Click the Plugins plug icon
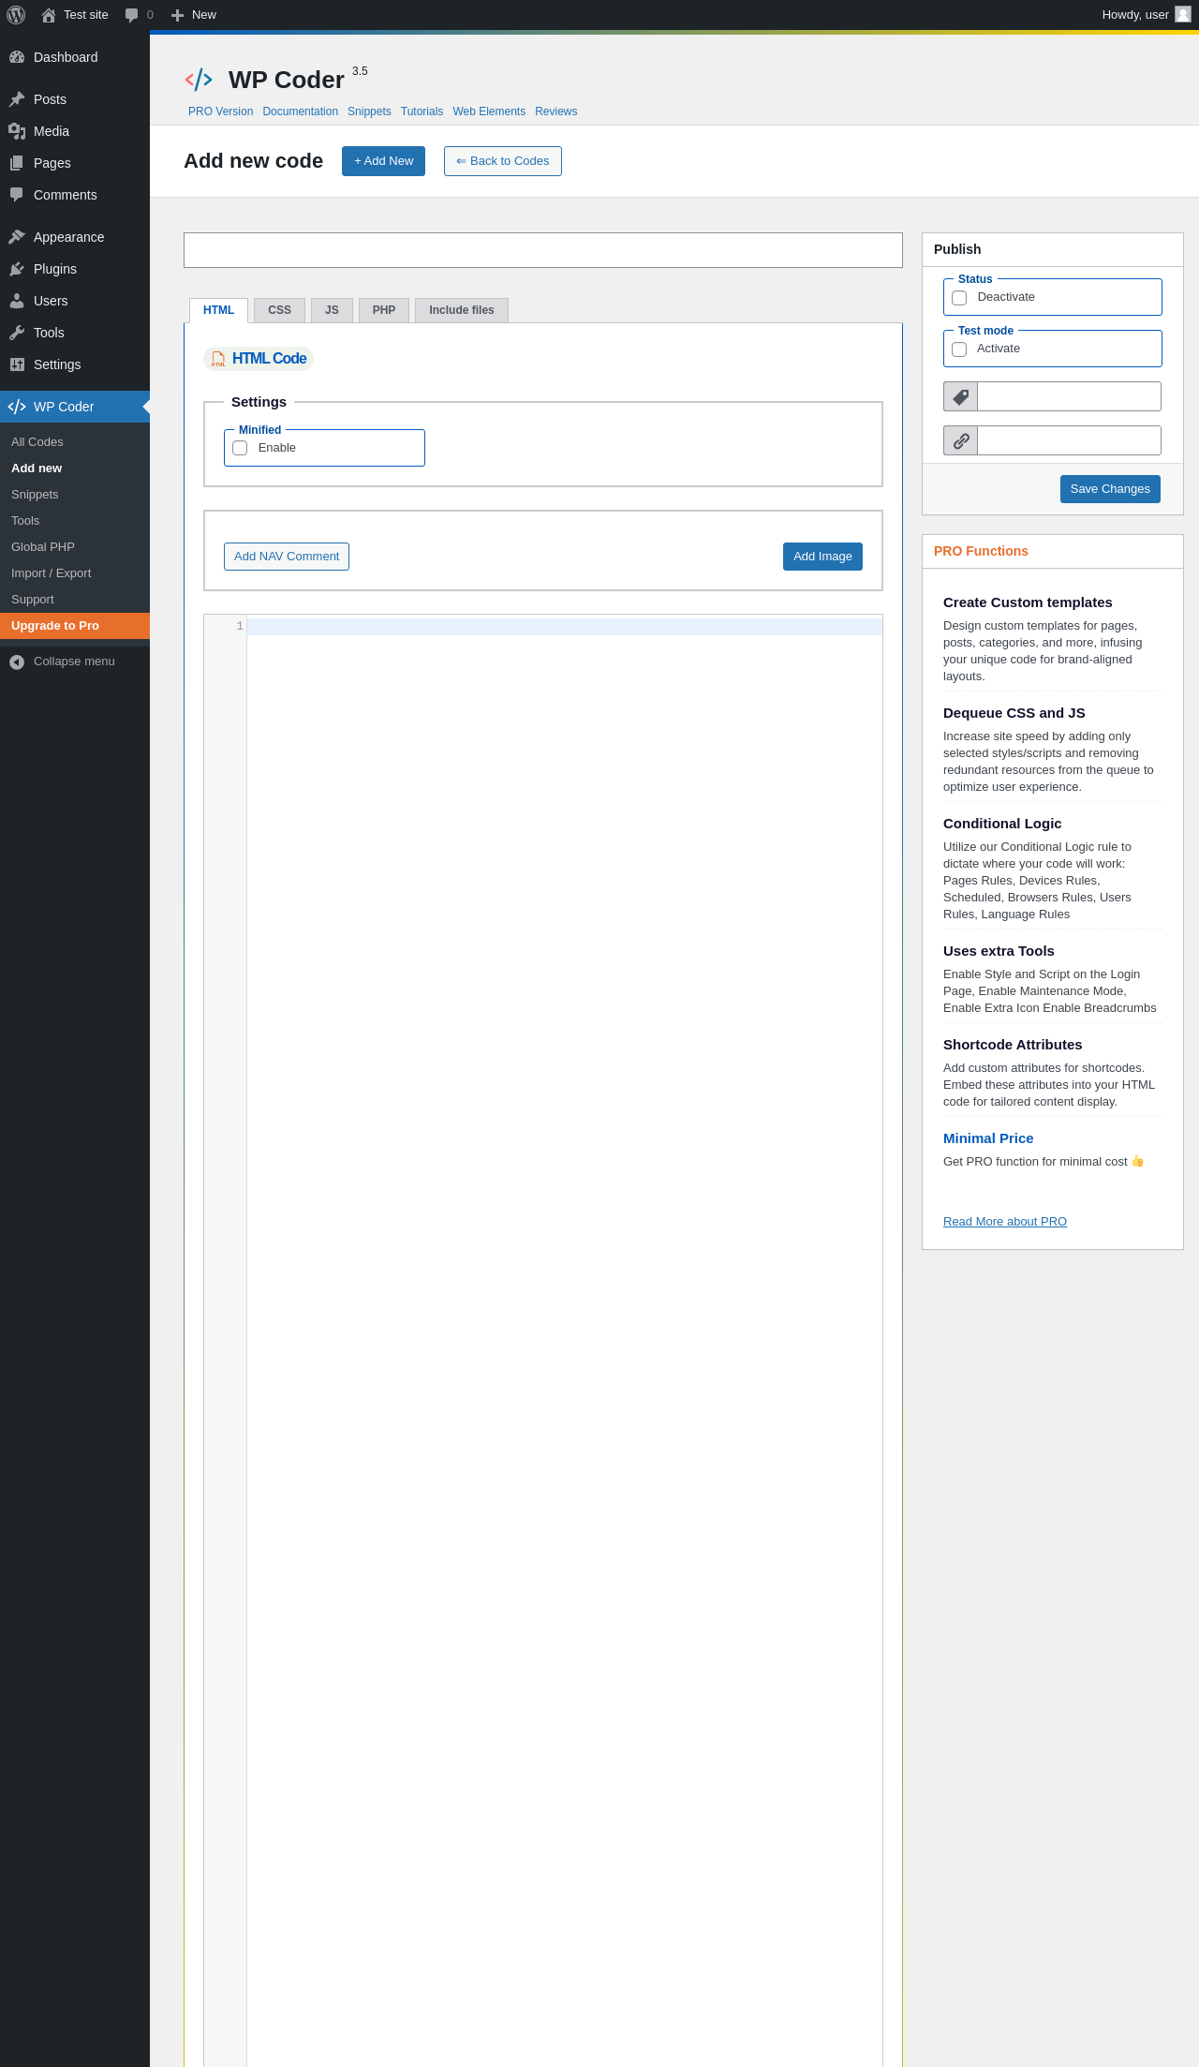Screen dimensions: 1199x2067 (17, 269)
